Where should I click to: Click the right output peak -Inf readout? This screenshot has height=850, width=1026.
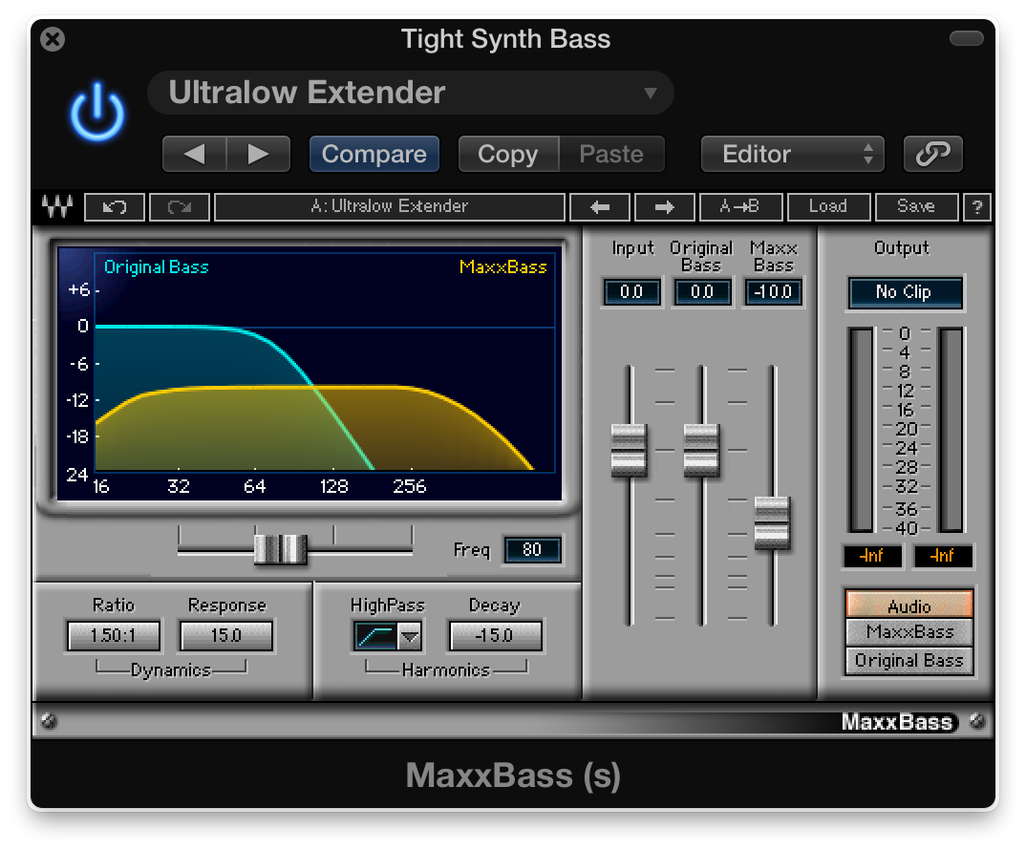[942, 556]
